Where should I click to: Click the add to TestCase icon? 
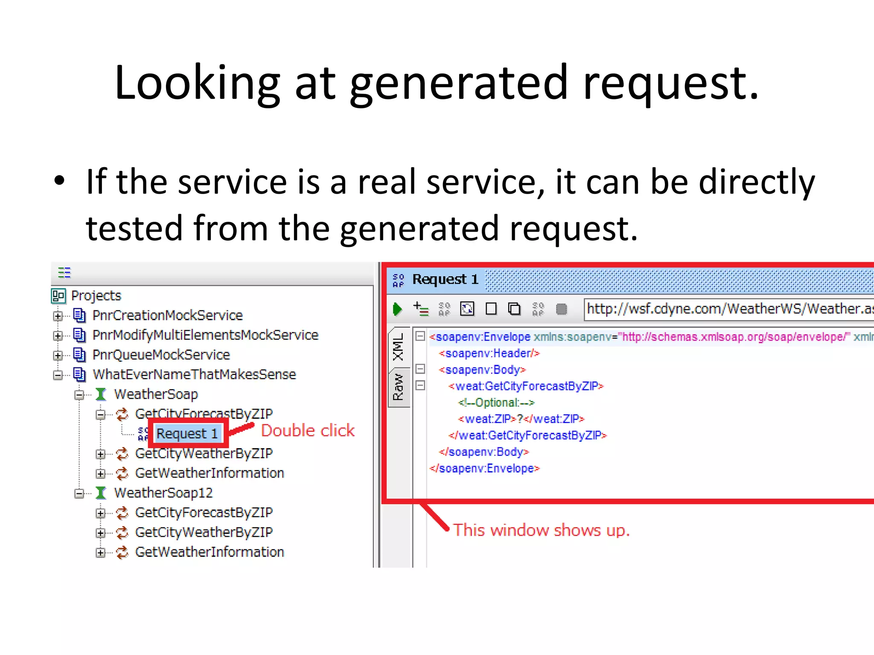(x=421, y=309)
